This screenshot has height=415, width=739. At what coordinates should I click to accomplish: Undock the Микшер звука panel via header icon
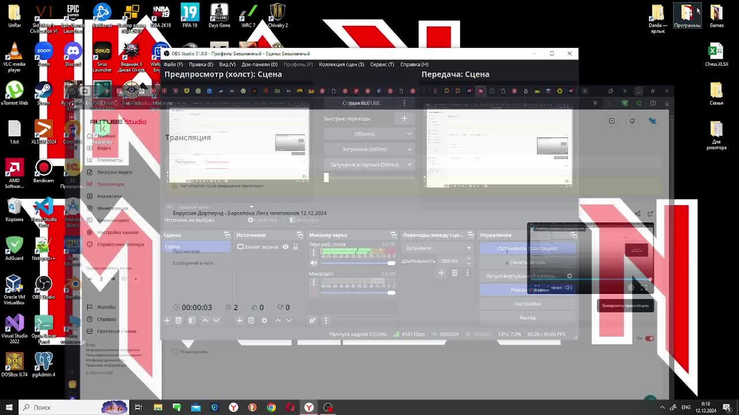[394, 235]
